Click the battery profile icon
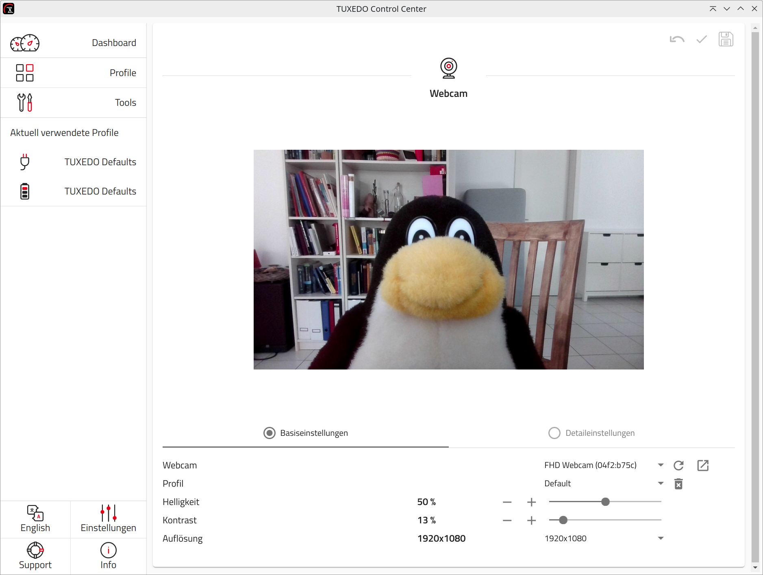763x575 pixels. pyautogui.click(x=25, y=191)
